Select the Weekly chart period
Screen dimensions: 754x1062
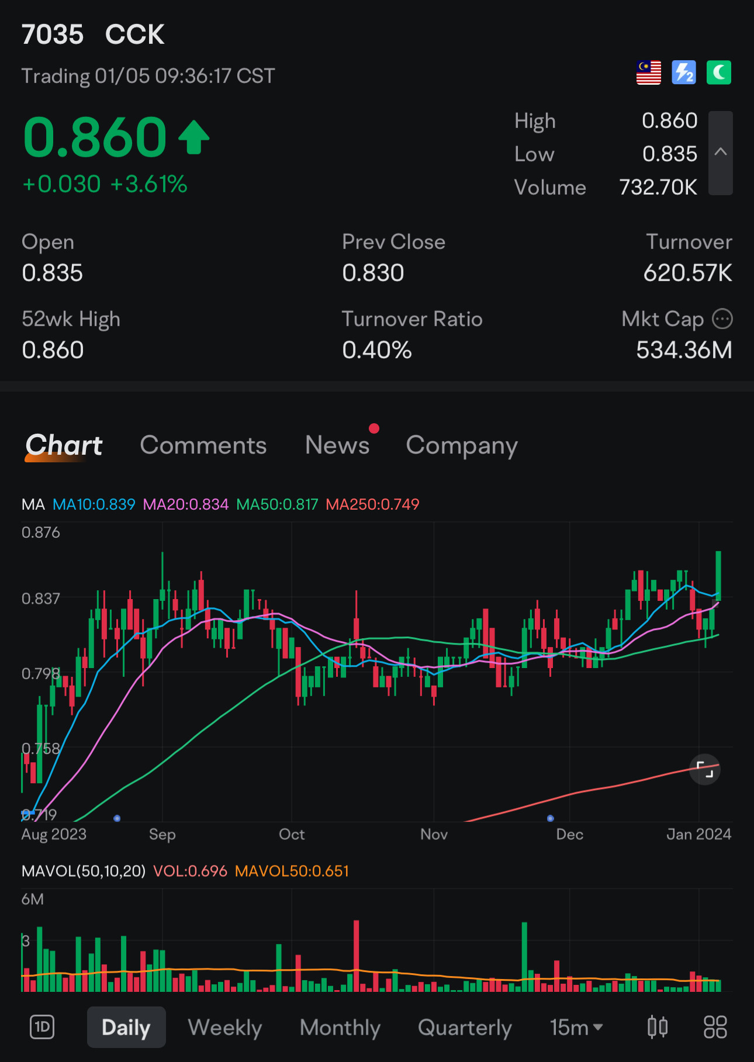(225, 1027)
